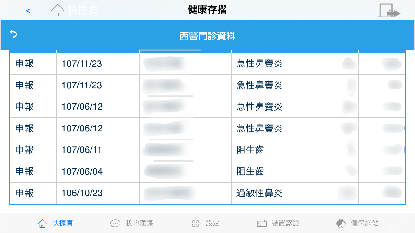Viewport: 415px width, 233px height.
Task: Tap the 西醫門診資料 section title
Action: point(207,36)
